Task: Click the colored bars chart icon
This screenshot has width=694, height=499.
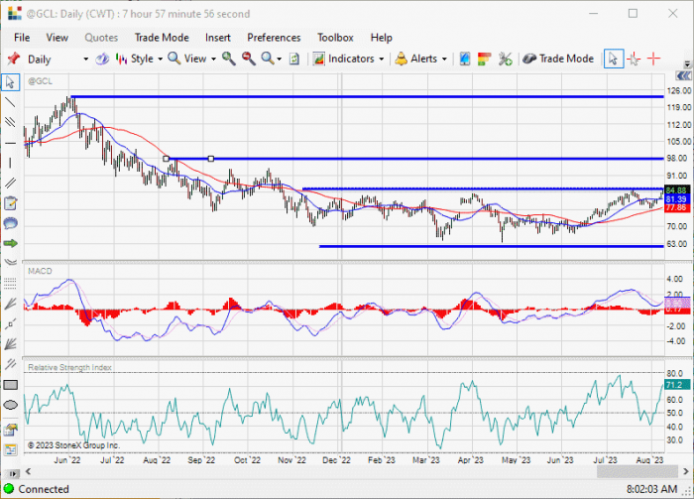Action: [x=484, y=59]
